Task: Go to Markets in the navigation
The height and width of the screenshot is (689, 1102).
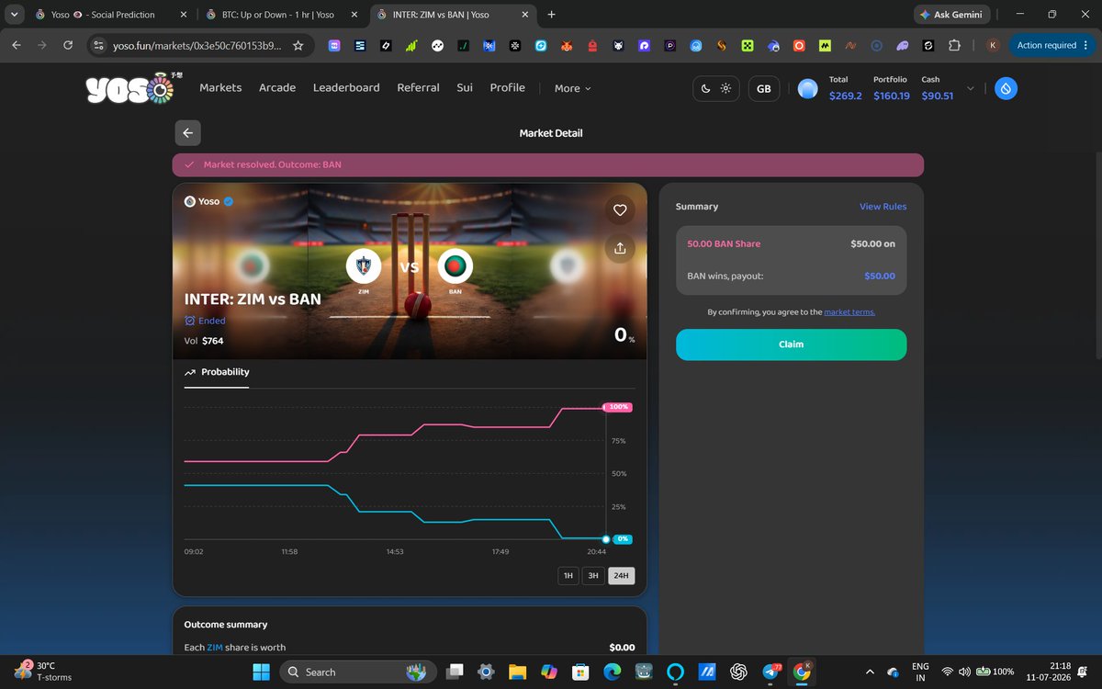Action: click(x=220, y=87)
